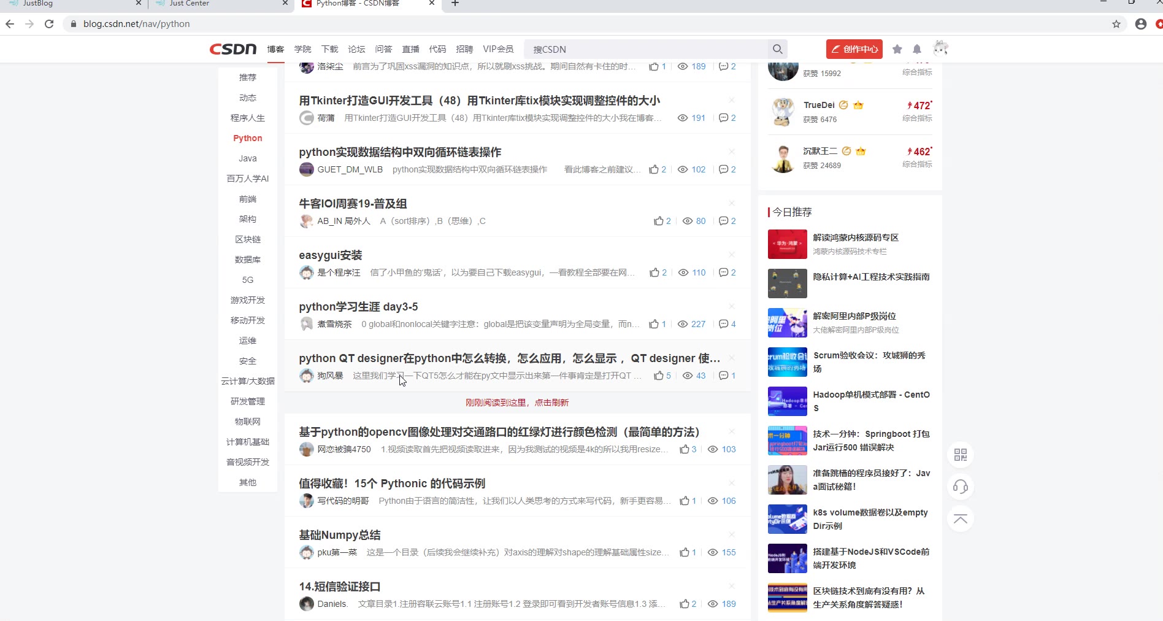Open the TrueDei author name
Screen dimensions: 1163x621
click(819, 105)
